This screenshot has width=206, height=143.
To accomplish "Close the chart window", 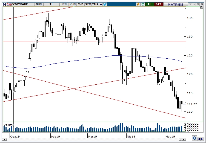I will pyautogui.click(x=202, y=4).
